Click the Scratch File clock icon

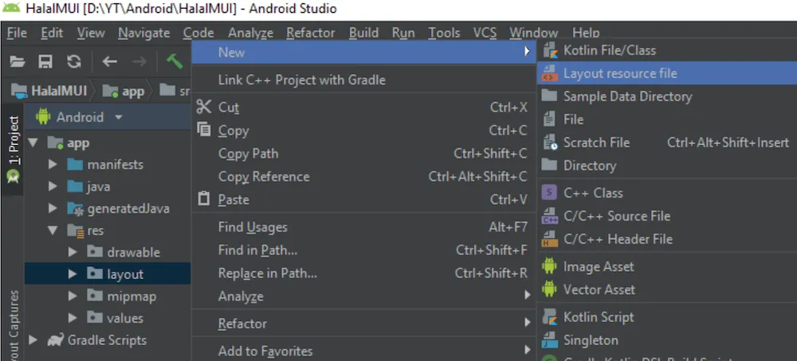(550, 143)
